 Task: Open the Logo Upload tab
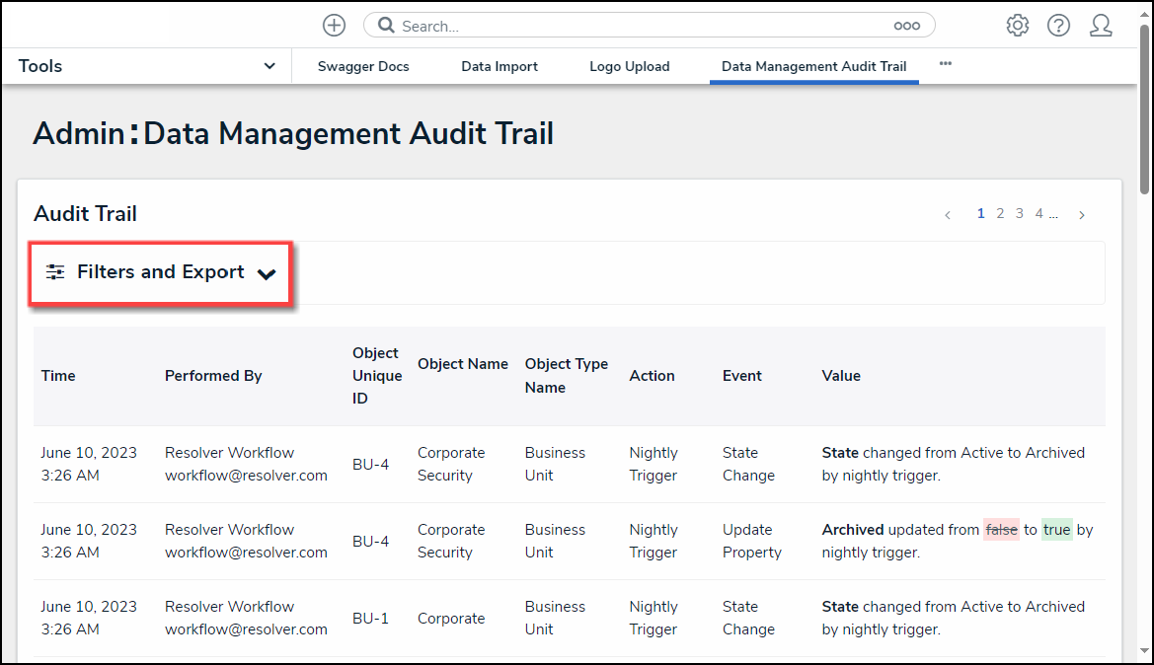point(629,67)
